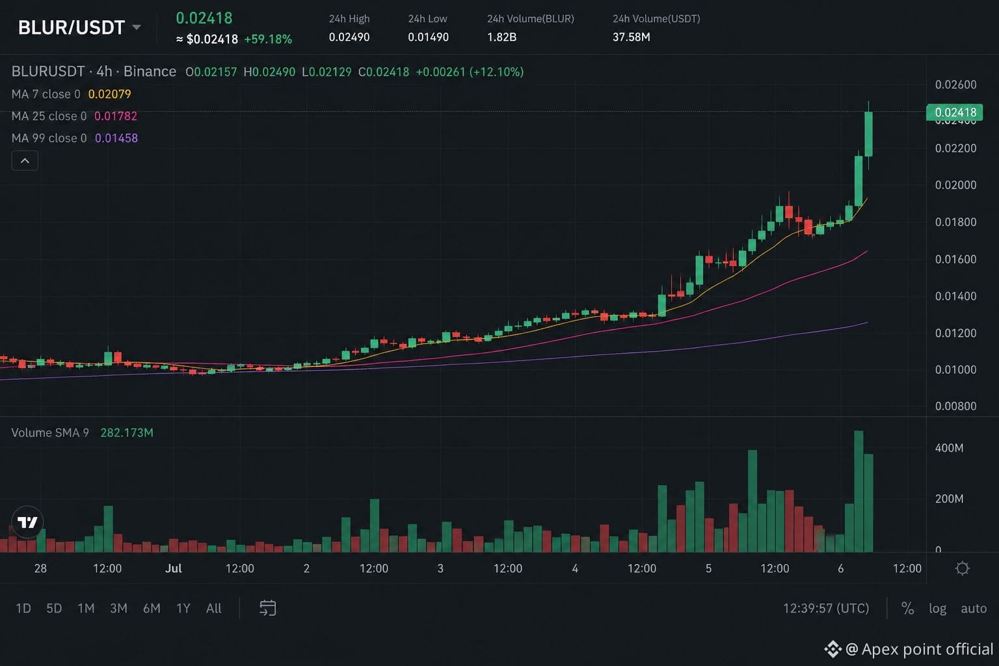
Task: Click the BLUR/USDT pair name
Action: [x=71, y=27]
